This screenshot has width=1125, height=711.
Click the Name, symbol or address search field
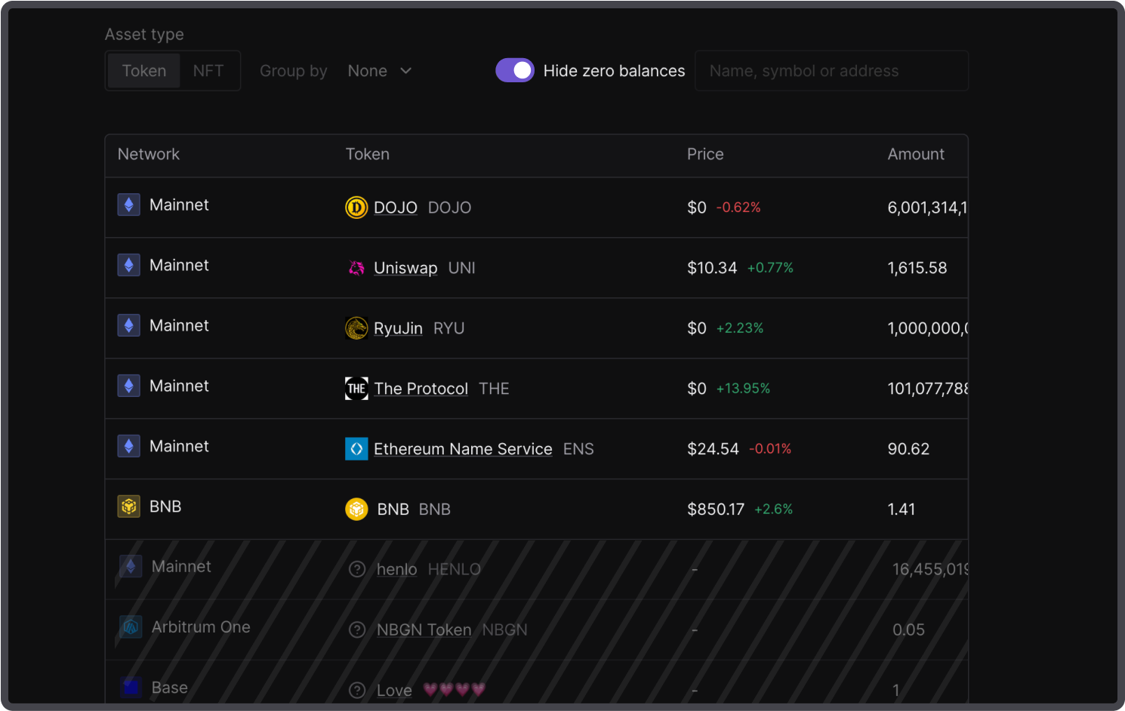point(831,71)
